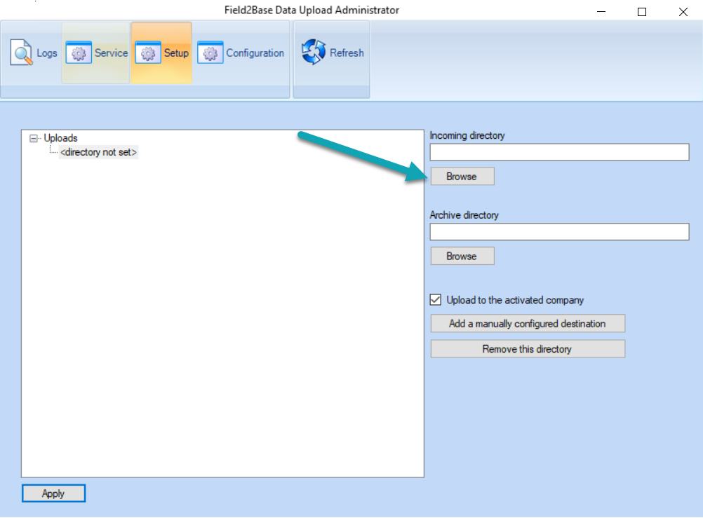Uncheck Upload to the activated company
Screen dimensions: 703x518
coord(435,300)
